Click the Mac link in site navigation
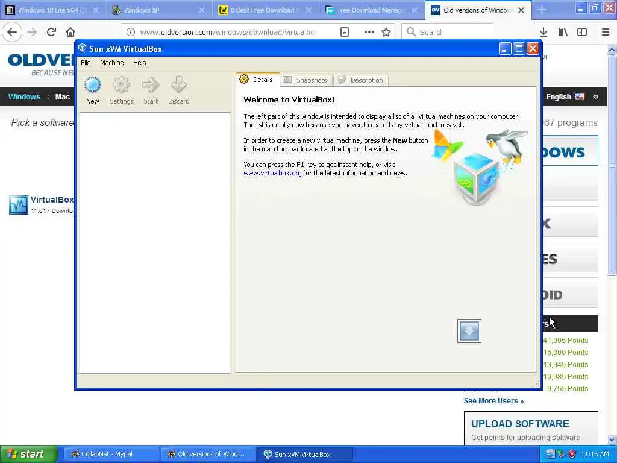This screenshot has width=617, height=463. tap(62, 96)
